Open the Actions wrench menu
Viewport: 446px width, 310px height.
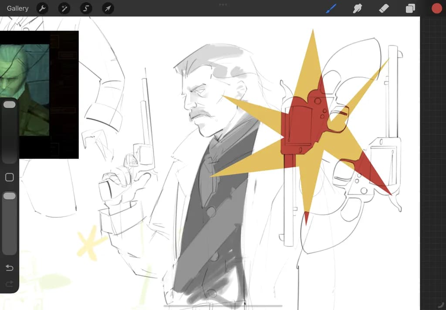pos(42,9)
